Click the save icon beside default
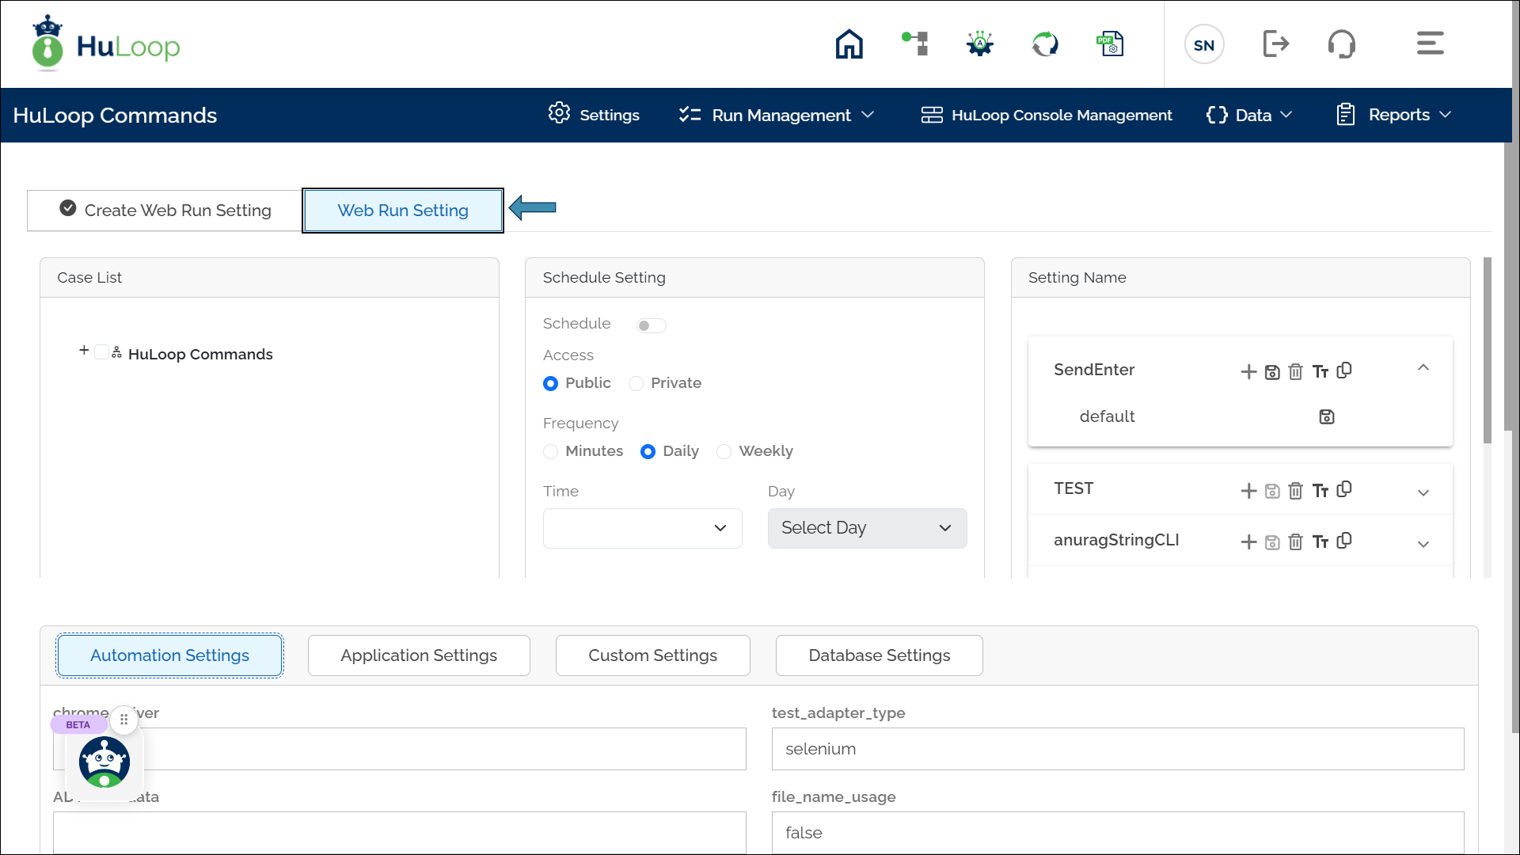The width and height of the screenshot is (1520, 855). [x=1327, y=417]
